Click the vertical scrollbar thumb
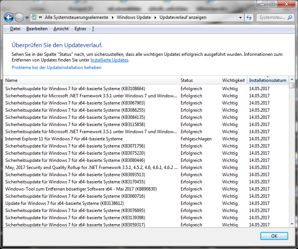The width and height of the screenshot is (298, 249). (x=292, y=85)
